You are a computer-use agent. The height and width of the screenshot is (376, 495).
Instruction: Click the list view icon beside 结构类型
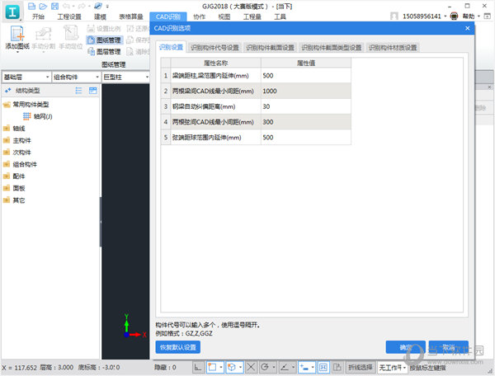[x=78, y=91]
